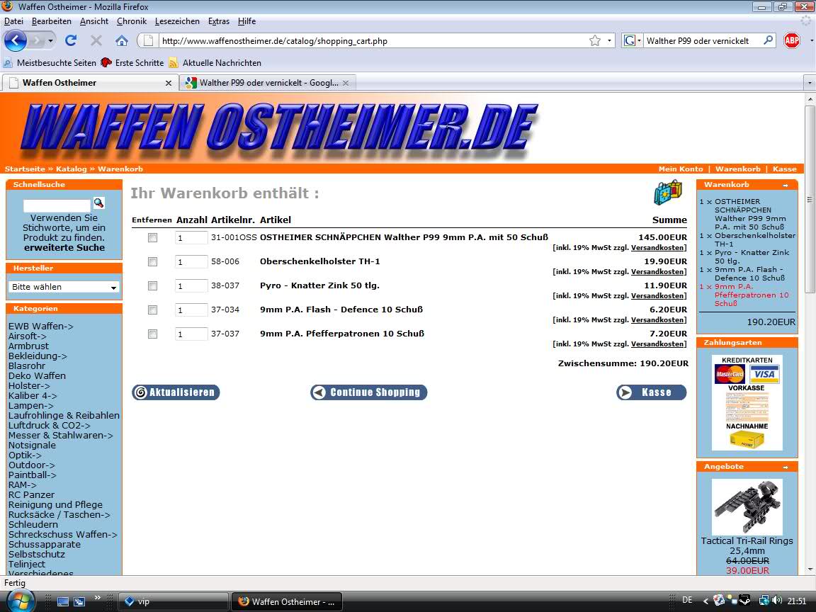816x612 pixels.
Task: Open the Switch Windows quick launch icon
Action: pyautogui.click(x=79, y=601)
